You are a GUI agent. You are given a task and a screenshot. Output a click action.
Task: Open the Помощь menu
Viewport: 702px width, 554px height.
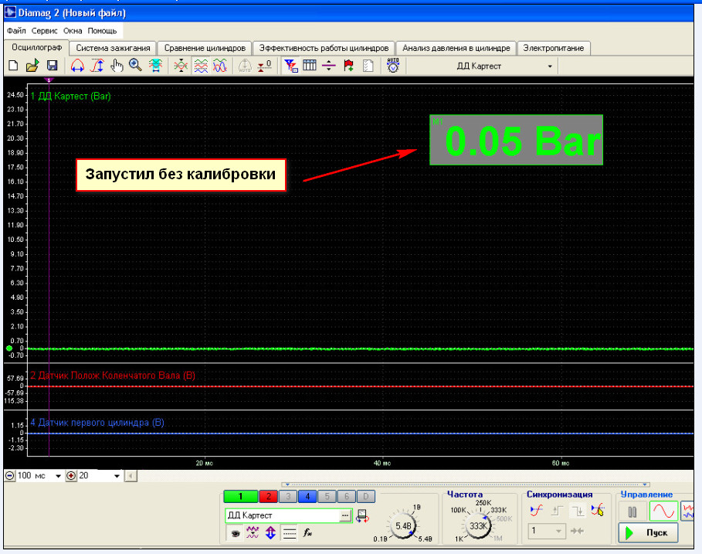pos(102,31)
